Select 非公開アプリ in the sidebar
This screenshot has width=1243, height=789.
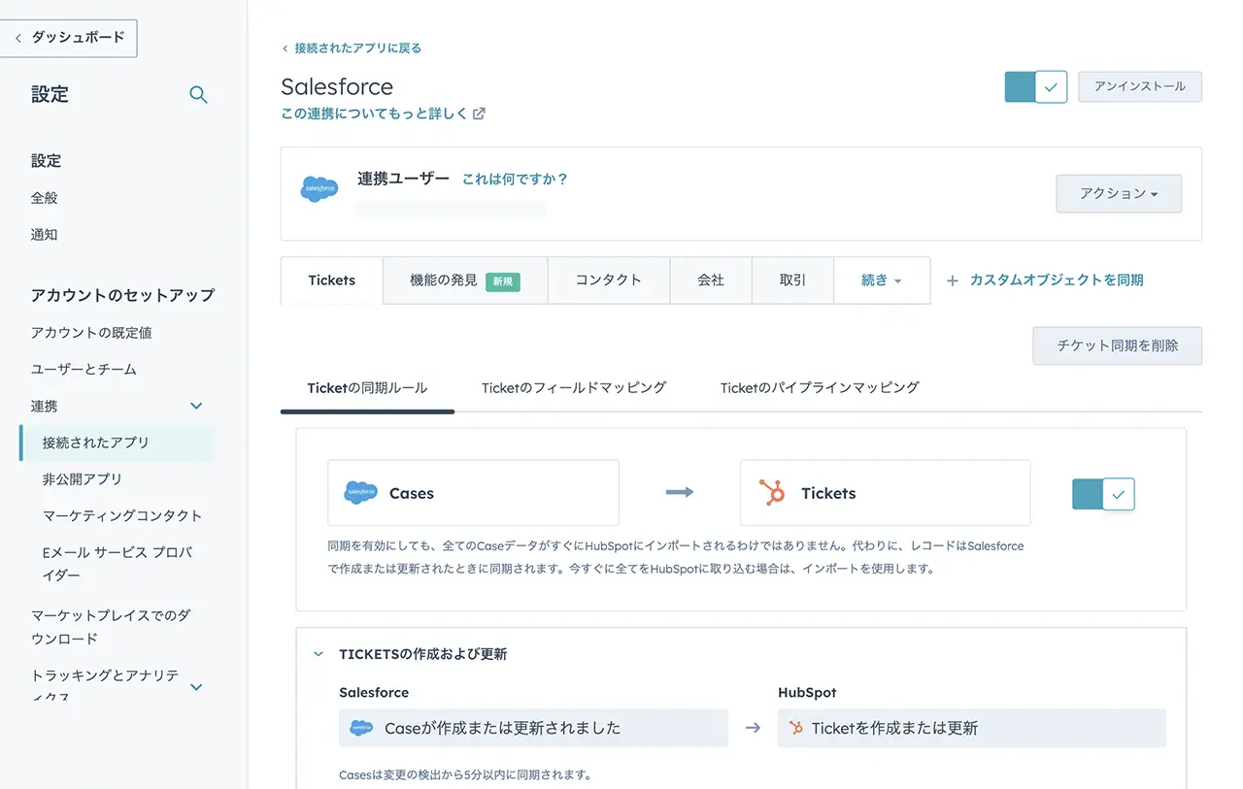83,479
